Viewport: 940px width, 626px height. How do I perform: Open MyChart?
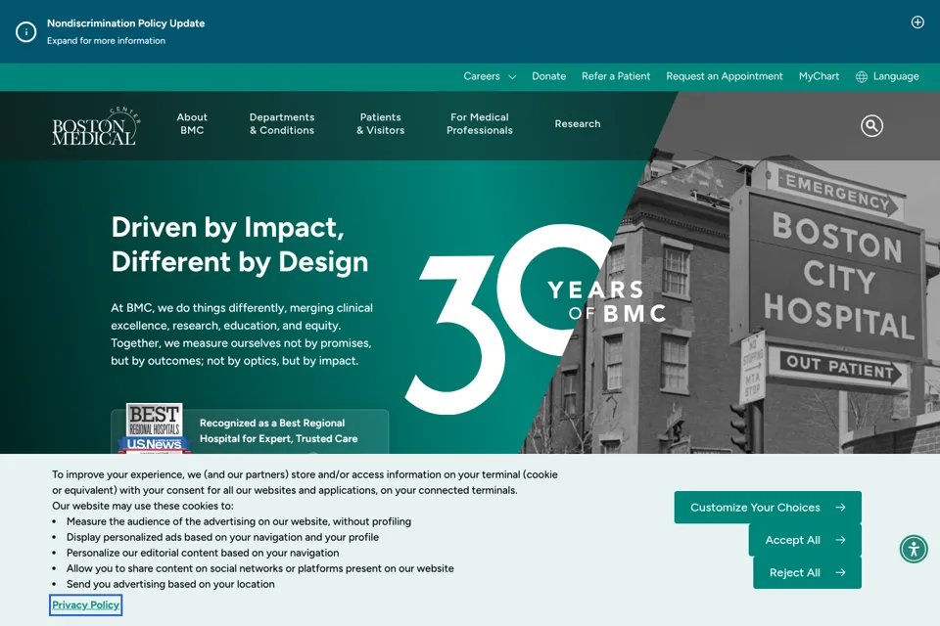819,76
